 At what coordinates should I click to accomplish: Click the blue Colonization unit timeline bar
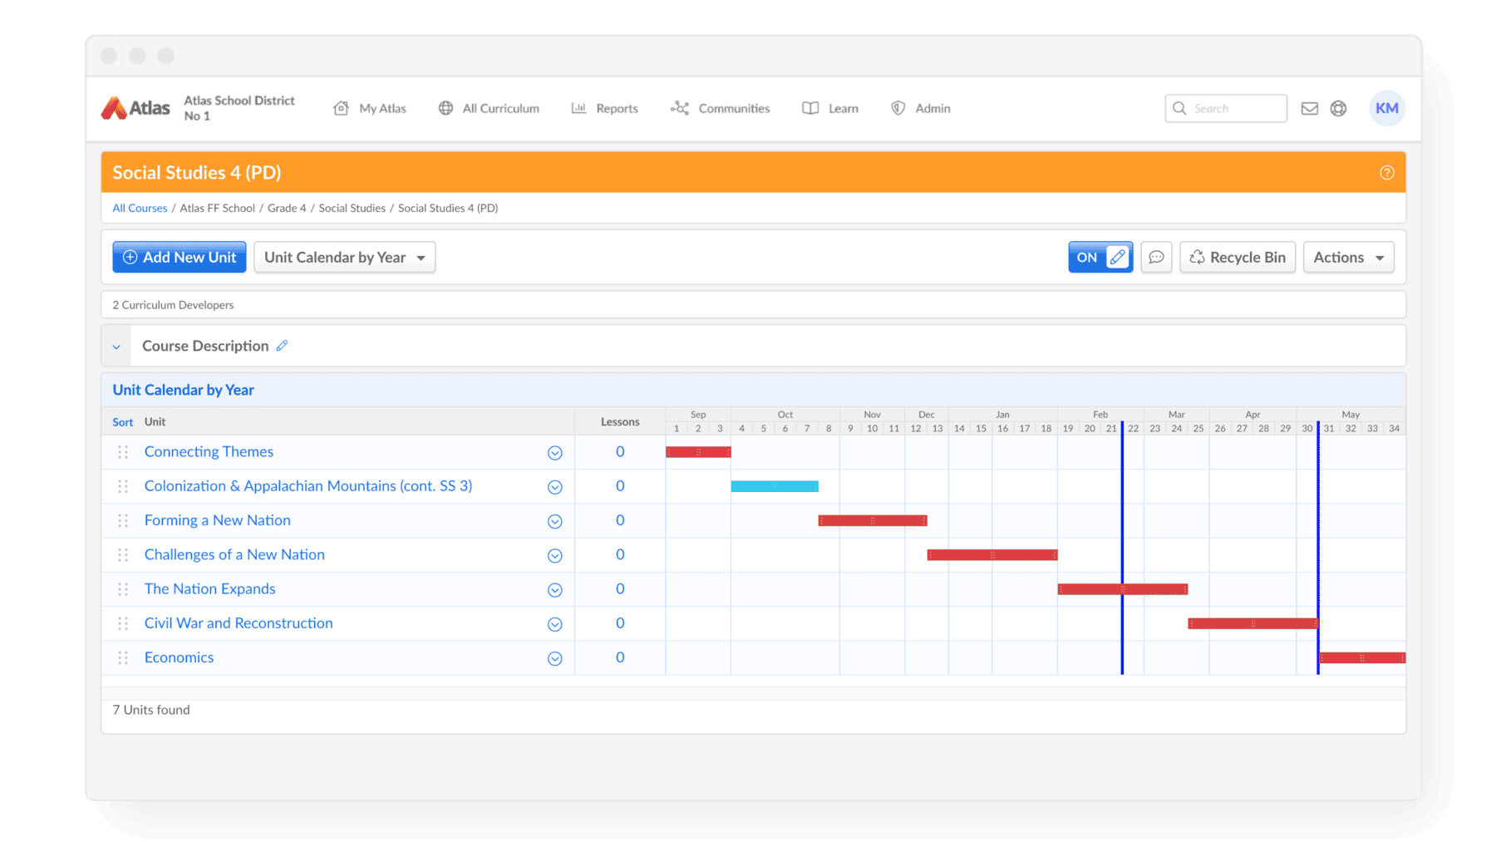775,486
